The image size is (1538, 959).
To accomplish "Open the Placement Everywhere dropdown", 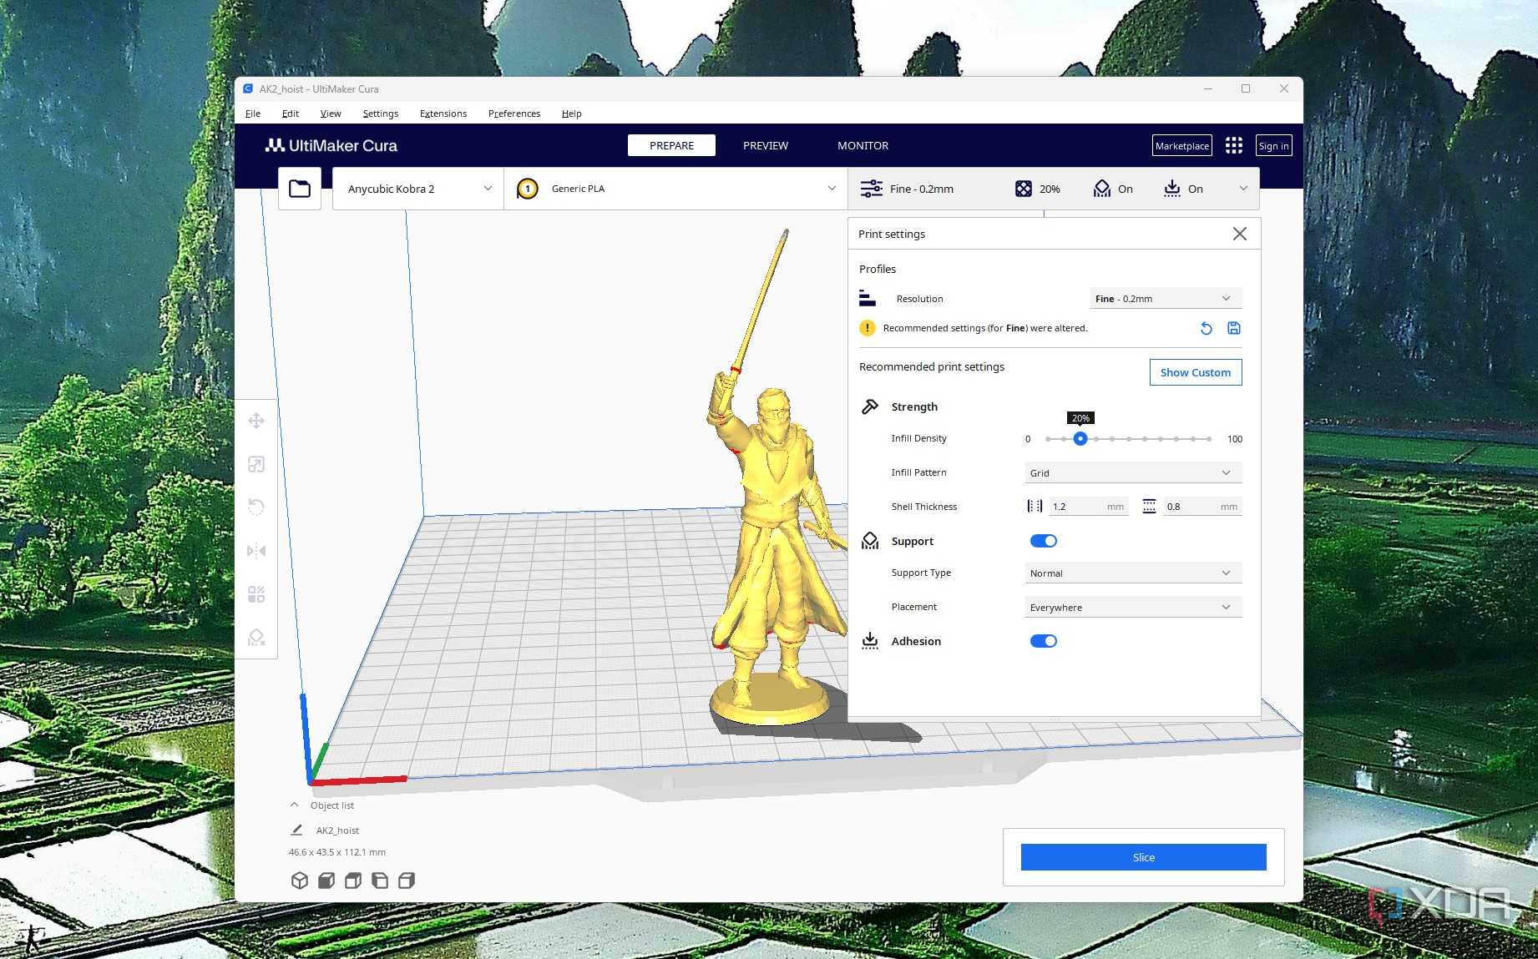I will pyautogui.click(x=1133, y=607).
